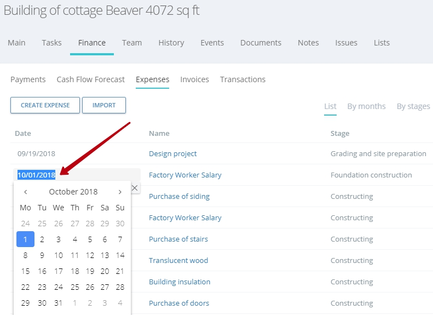Go to previous month in calendar
Screen dimensions: 433x315
pos(25,192)
